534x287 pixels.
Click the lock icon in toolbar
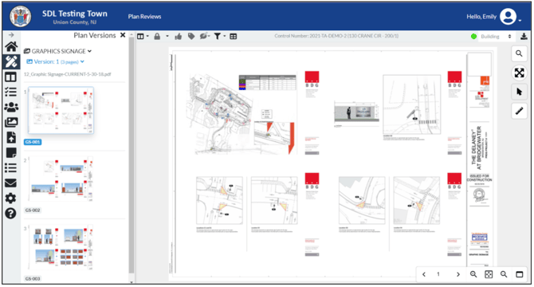pos(157,36)
